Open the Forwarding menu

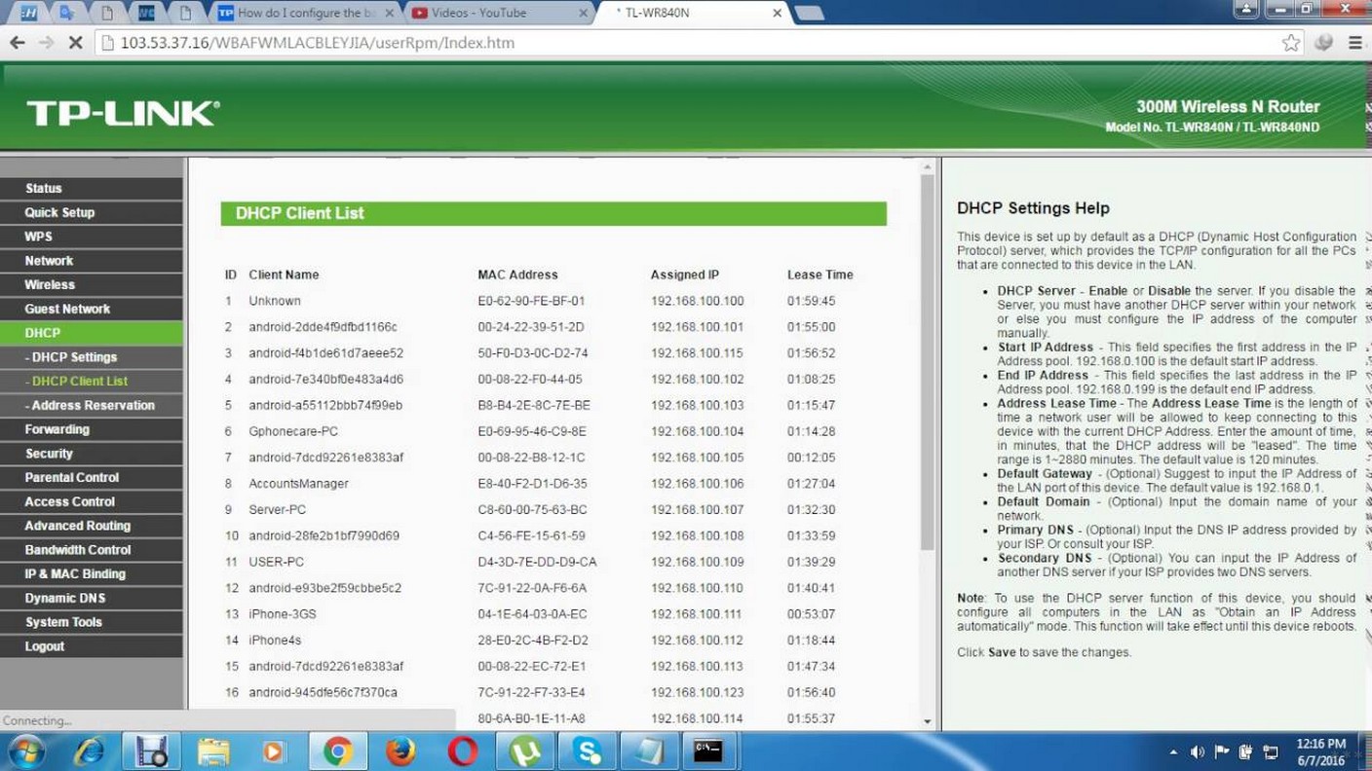(x=91, y=429)
